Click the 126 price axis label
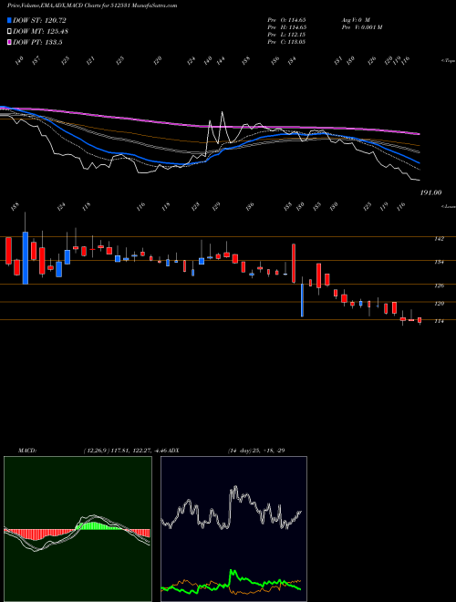Image resolution: width=456 pixels, height=602 pixels. (x=439, y=285)
